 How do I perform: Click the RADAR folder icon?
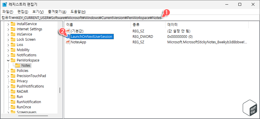click(x=13, y=92)
